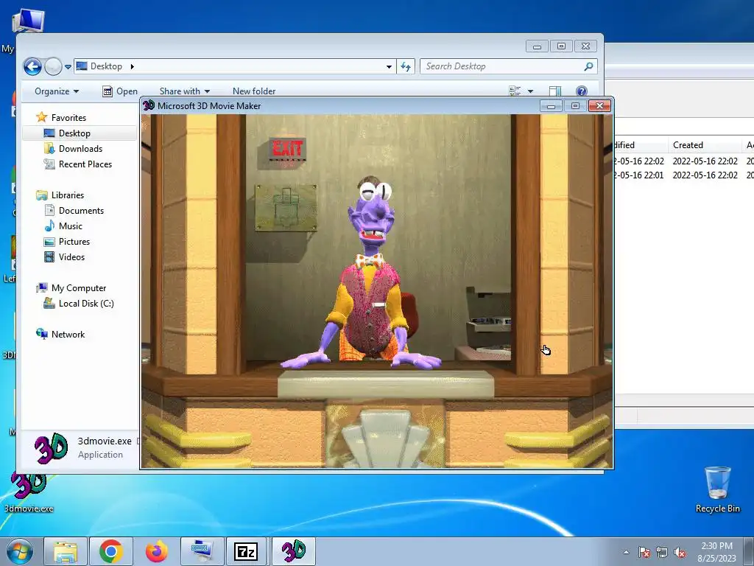Click the muted volume tray icon

coord(680,552)
